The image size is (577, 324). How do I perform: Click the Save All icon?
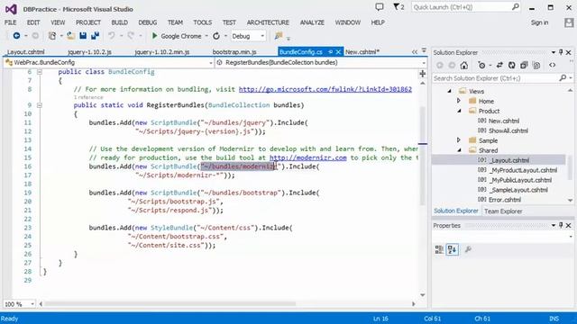pyautogui.click(x=96, y=36)
